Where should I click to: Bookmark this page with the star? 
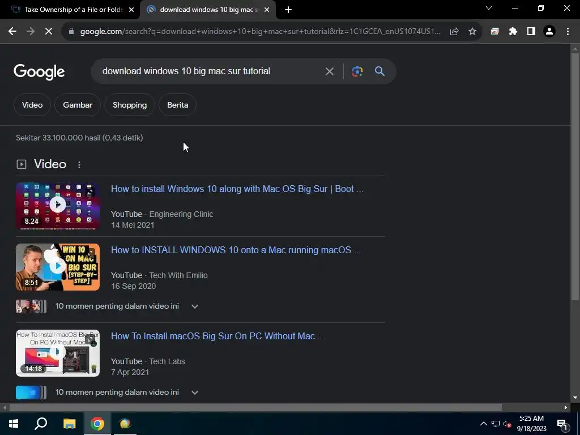click(472, 32)
